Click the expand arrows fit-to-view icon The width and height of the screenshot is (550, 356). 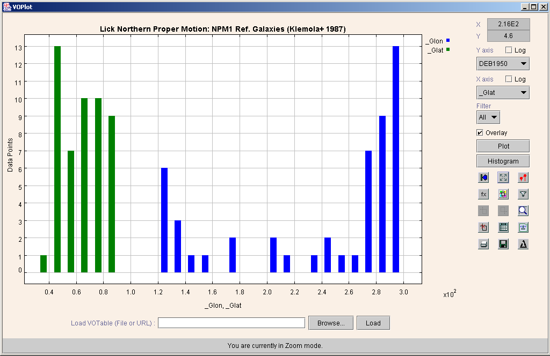point(503,177)
